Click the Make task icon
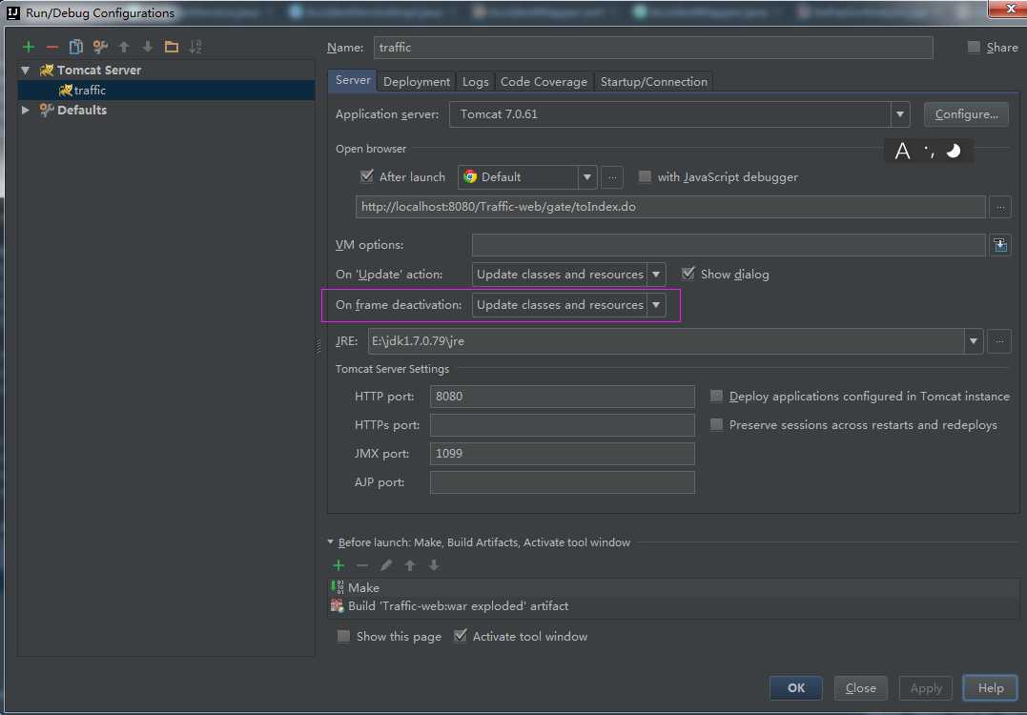 tap(338, 587)
